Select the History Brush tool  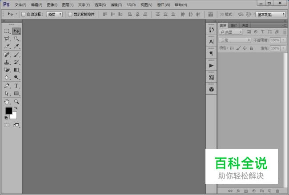click(16, 62)
